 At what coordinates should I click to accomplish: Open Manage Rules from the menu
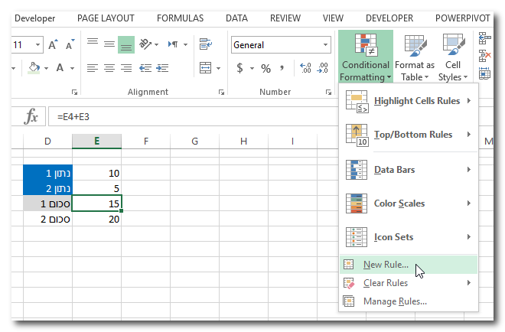pyautogui.click(x=395, y=301)
